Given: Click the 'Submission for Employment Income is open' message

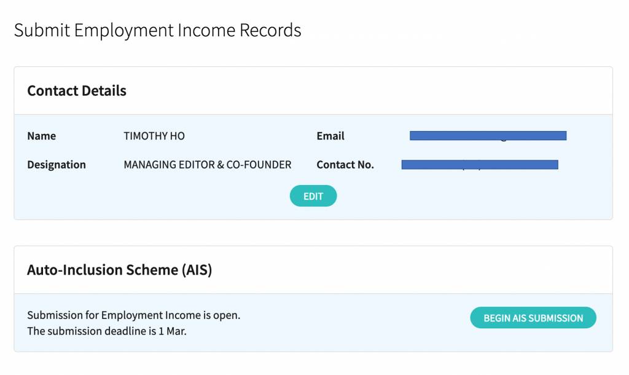Looking at the screenshot, I should 133,315.
